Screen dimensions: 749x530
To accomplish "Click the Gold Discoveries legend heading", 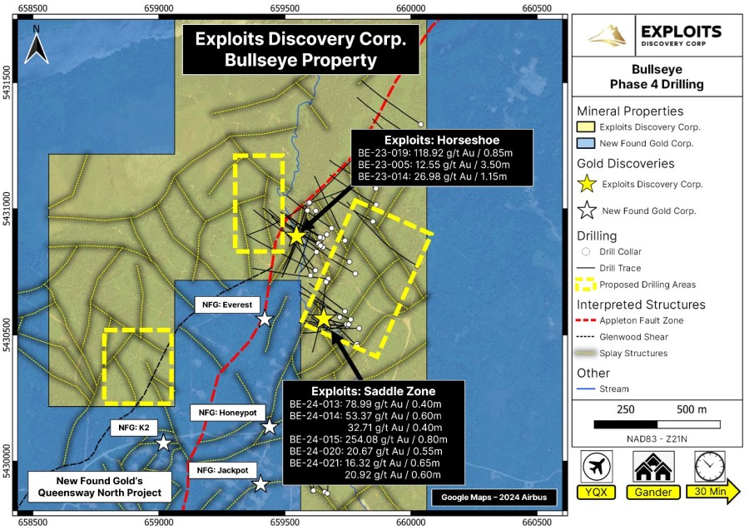I will pyautogui.click(x=626, y=164).
